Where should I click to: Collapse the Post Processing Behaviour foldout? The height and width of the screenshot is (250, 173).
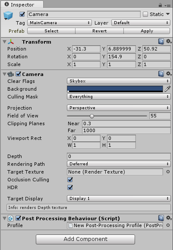[5, 218]
